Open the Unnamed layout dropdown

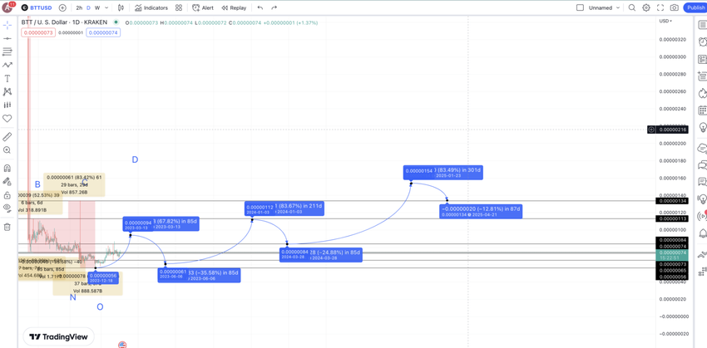(604, 7)
